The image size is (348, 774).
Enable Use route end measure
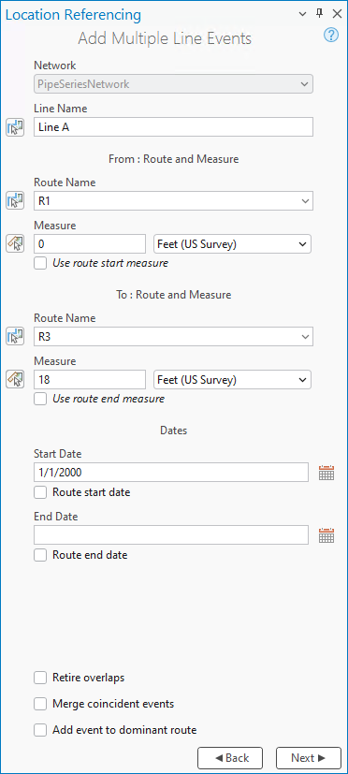(40, 399)
